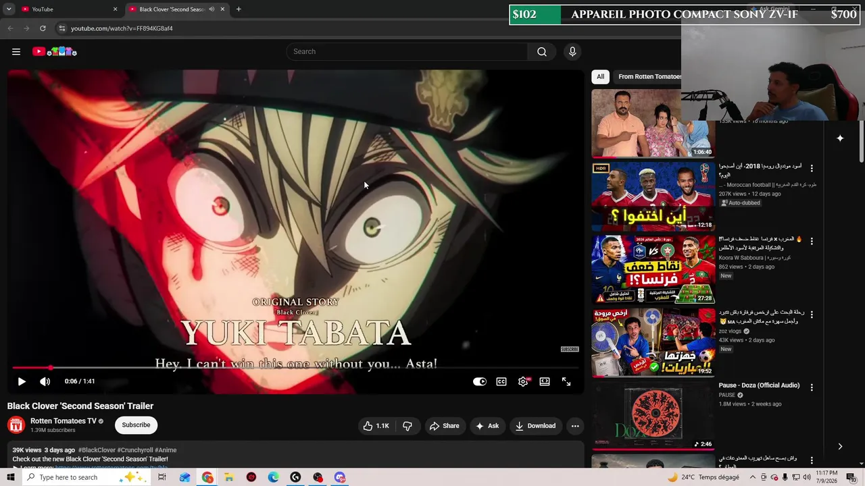The width and height of the screenshot is (865, 486).
Task: Open the Moroccan football 12:18 video thumbnail
Action: (x=653, y=196)
